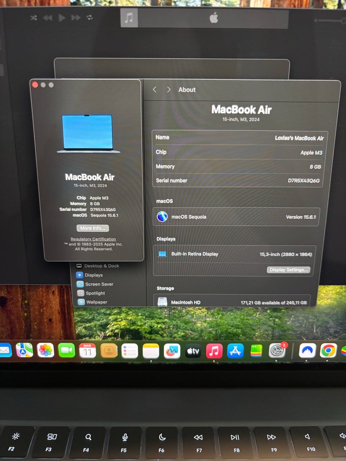Click the Apple logo in Music display
Viewport: 346px width, 461px height.
pyautogui.click(x=214, y=18)
